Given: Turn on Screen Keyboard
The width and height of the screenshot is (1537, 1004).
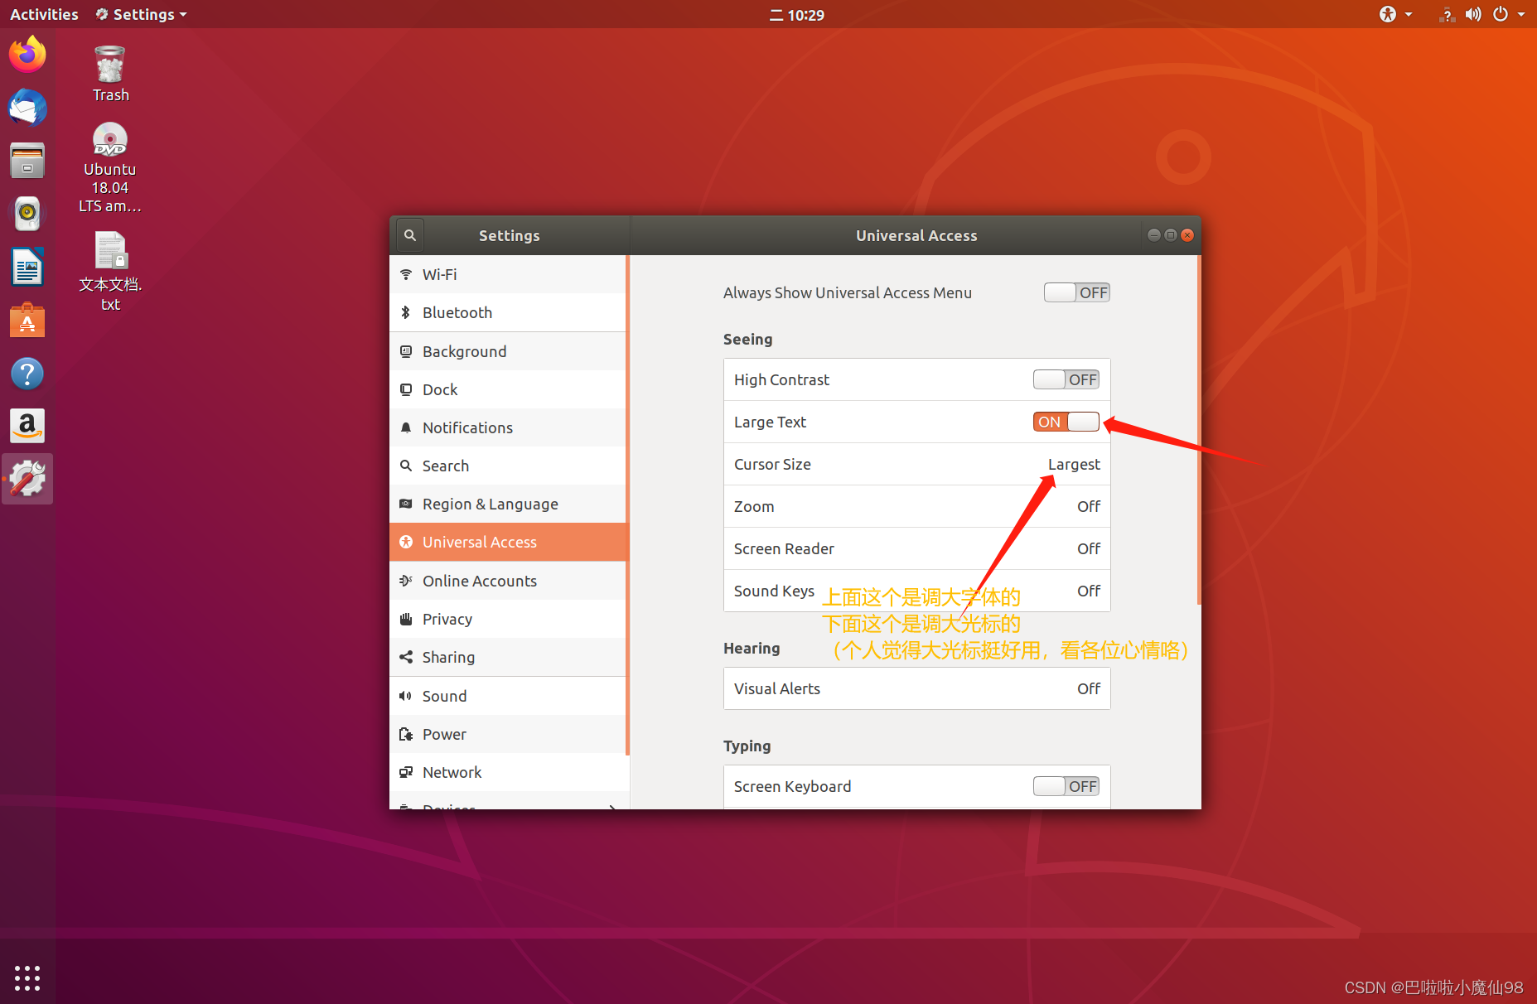Looking at the screenshot, I should 1066,786.
